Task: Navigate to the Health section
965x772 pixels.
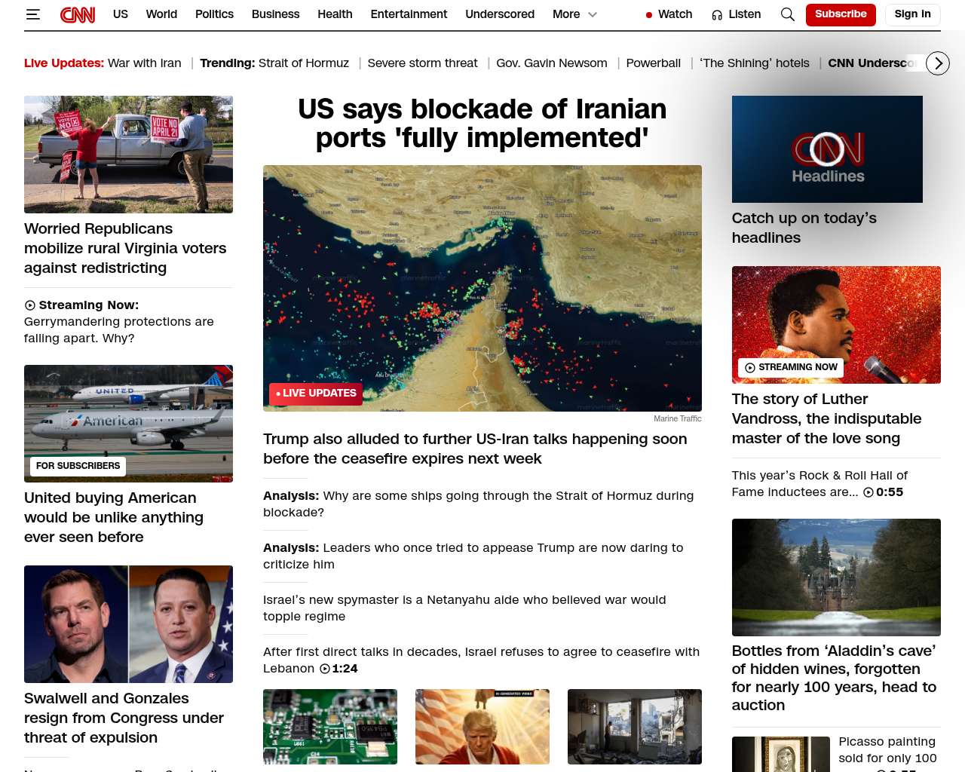Action: [335, 14]
